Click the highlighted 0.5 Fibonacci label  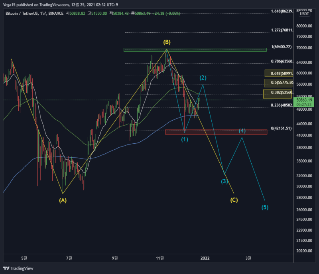click(x=278, y=83)
